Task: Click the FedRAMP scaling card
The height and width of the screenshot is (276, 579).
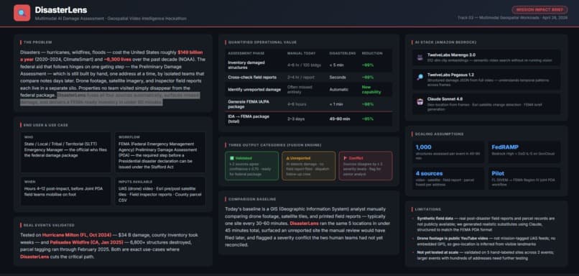Action: [524, 152]
